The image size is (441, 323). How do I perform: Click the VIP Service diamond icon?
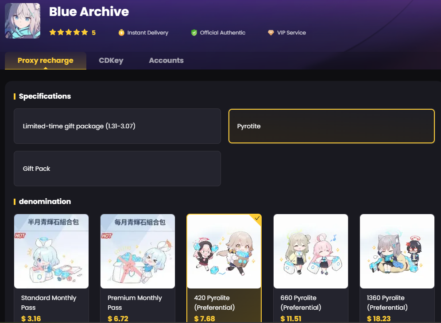tap(271, 33)
